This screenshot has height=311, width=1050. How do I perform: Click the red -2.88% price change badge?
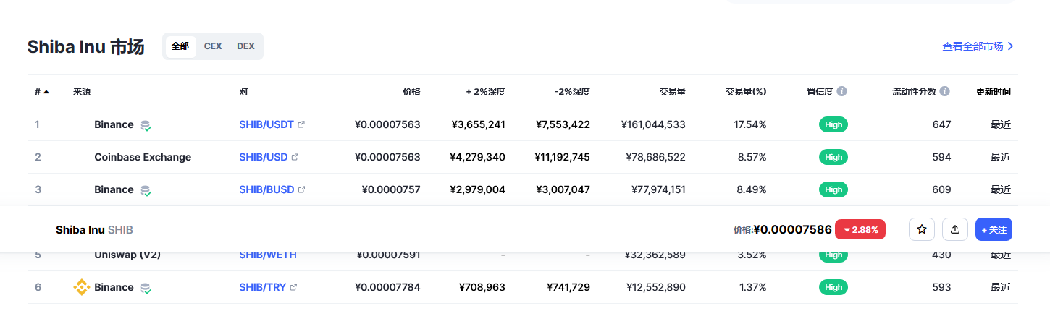860,229
